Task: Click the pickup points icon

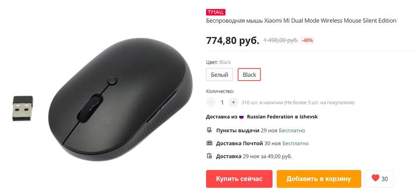Action: coord(209,130)
